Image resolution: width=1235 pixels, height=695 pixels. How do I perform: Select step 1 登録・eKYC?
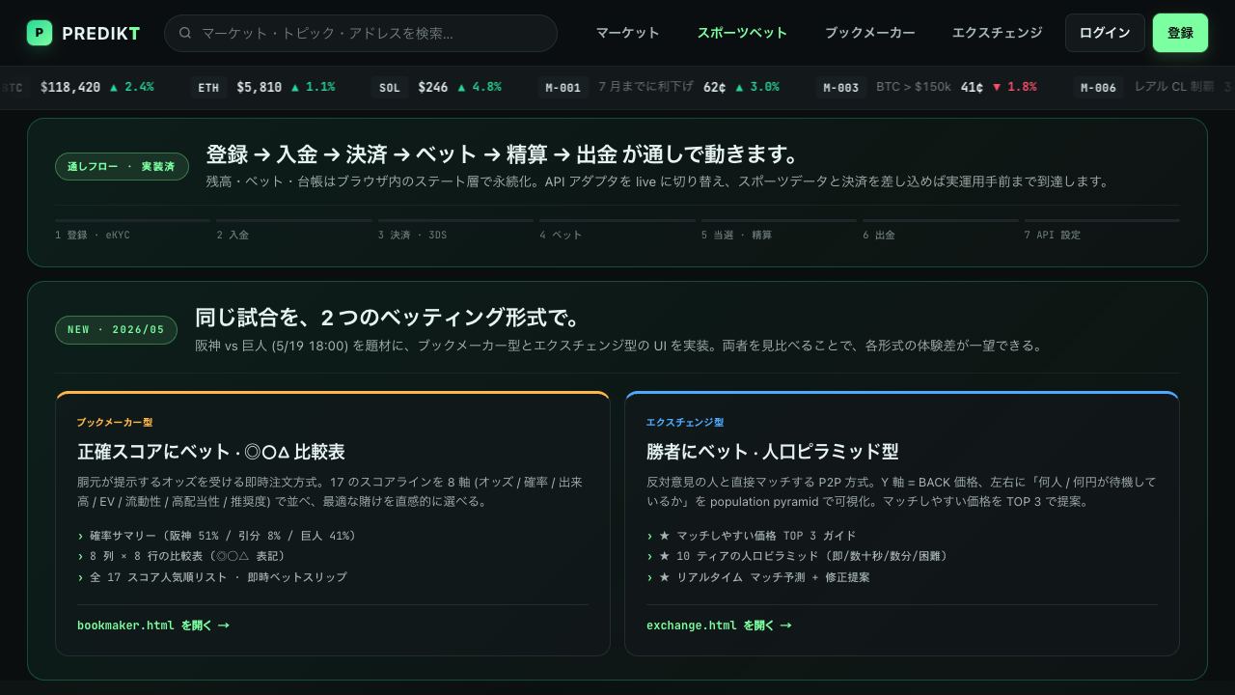(x=133, y=229)
